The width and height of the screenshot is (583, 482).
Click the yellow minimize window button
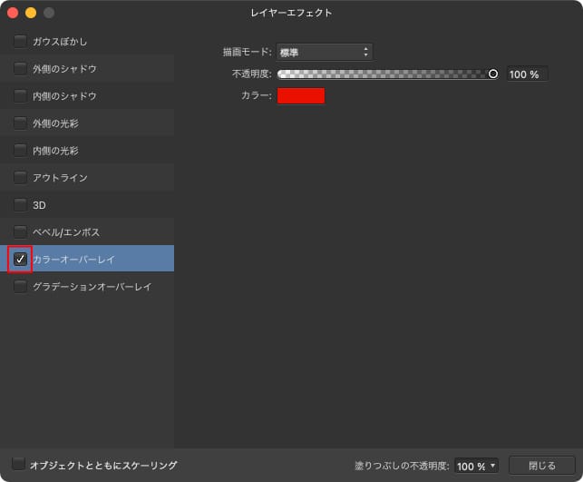tap(31, 13)
